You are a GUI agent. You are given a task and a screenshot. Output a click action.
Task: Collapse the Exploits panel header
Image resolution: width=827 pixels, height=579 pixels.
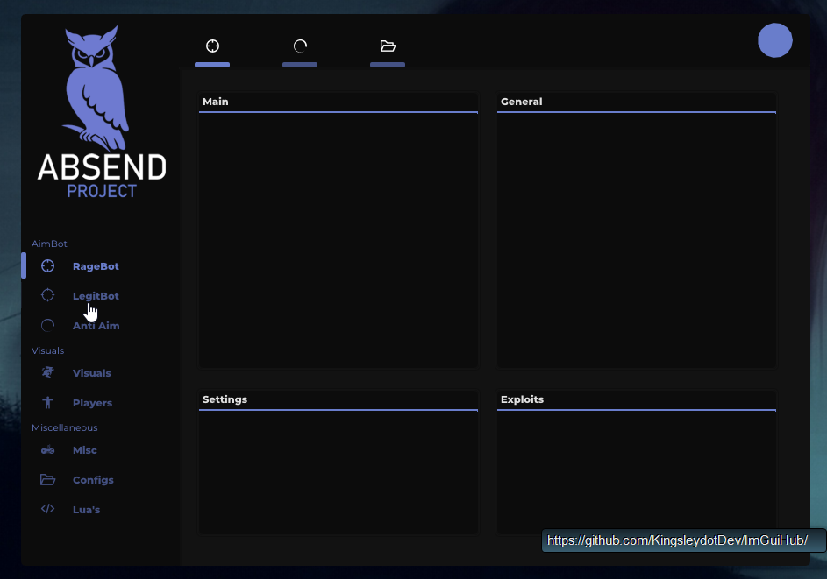[636, 399]
